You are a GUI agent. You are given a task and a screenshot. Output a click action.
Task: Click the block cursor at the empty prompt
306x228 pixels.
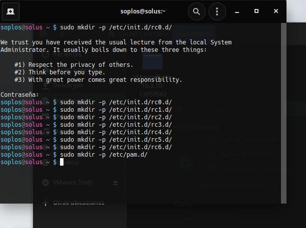(61, 162)
